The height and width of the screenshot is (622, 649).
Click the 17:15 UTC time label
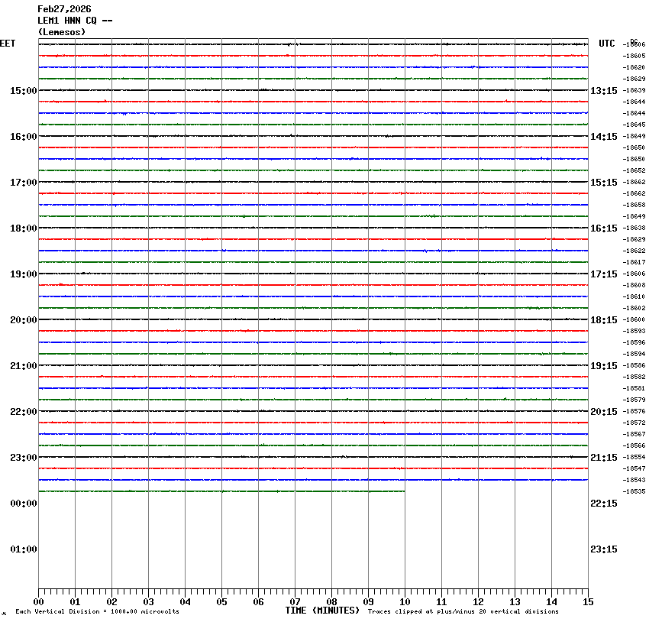[604, 274]
